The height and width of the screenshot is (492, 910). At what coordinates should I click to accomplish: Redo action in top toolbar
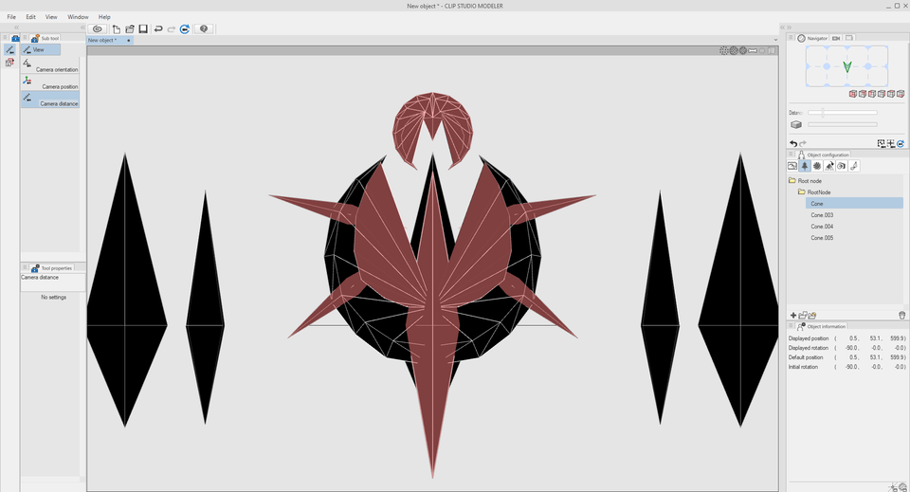(x=172, y=29)
